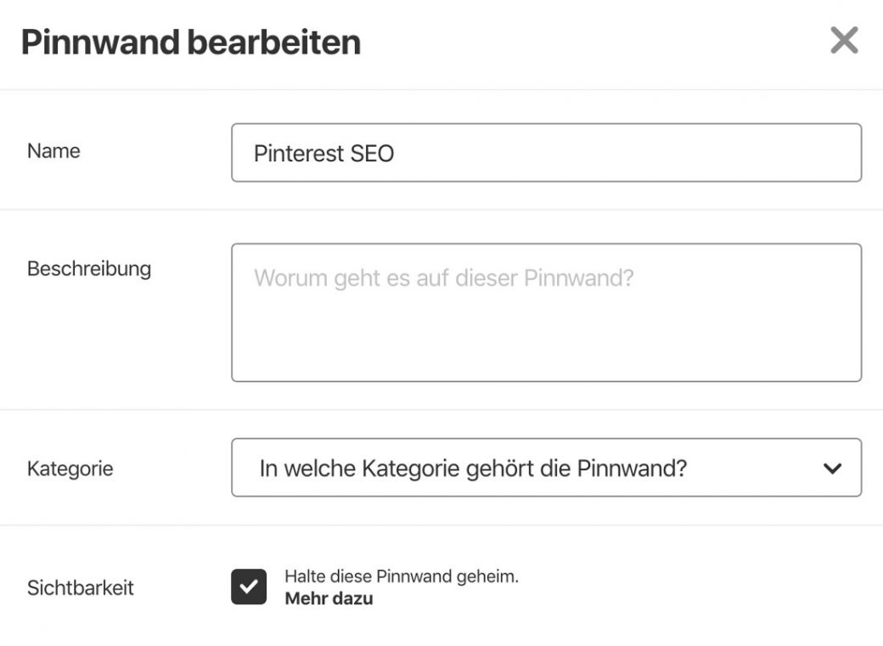Click Halte diese Pinnwand geheim text
Screen dimensions: 883x646
pos(402,575)
